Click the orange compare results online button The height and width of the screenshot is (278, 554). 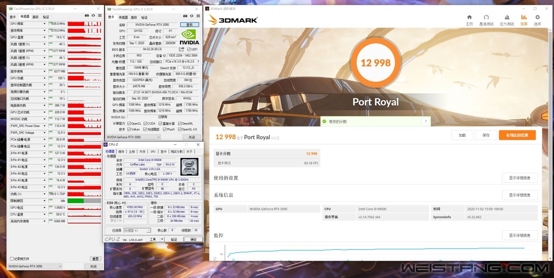[x=517, y=135]
